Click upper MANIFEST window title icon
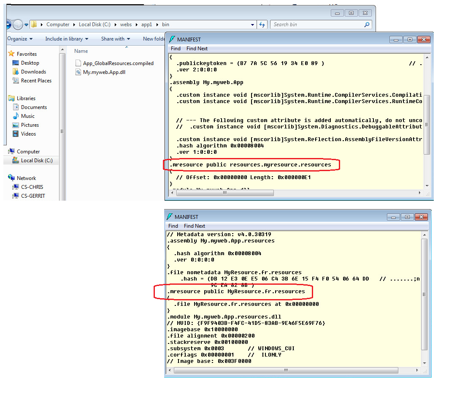Viewport: 457px width, 395px height. tap(172, 39)
